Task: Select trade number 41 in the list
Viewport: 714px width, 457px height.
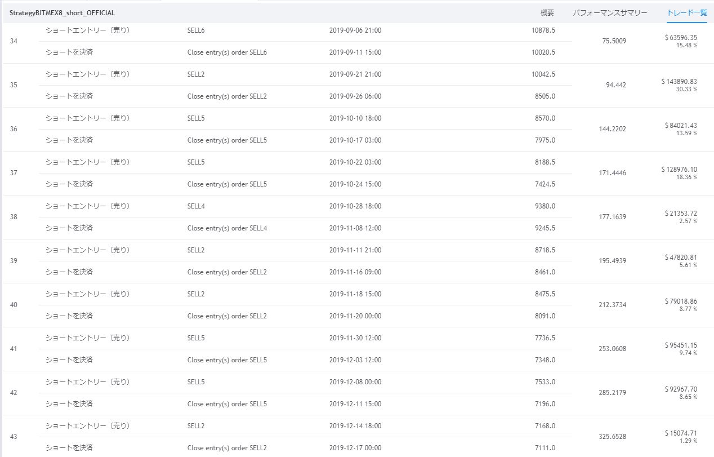Action: [14, 349]
